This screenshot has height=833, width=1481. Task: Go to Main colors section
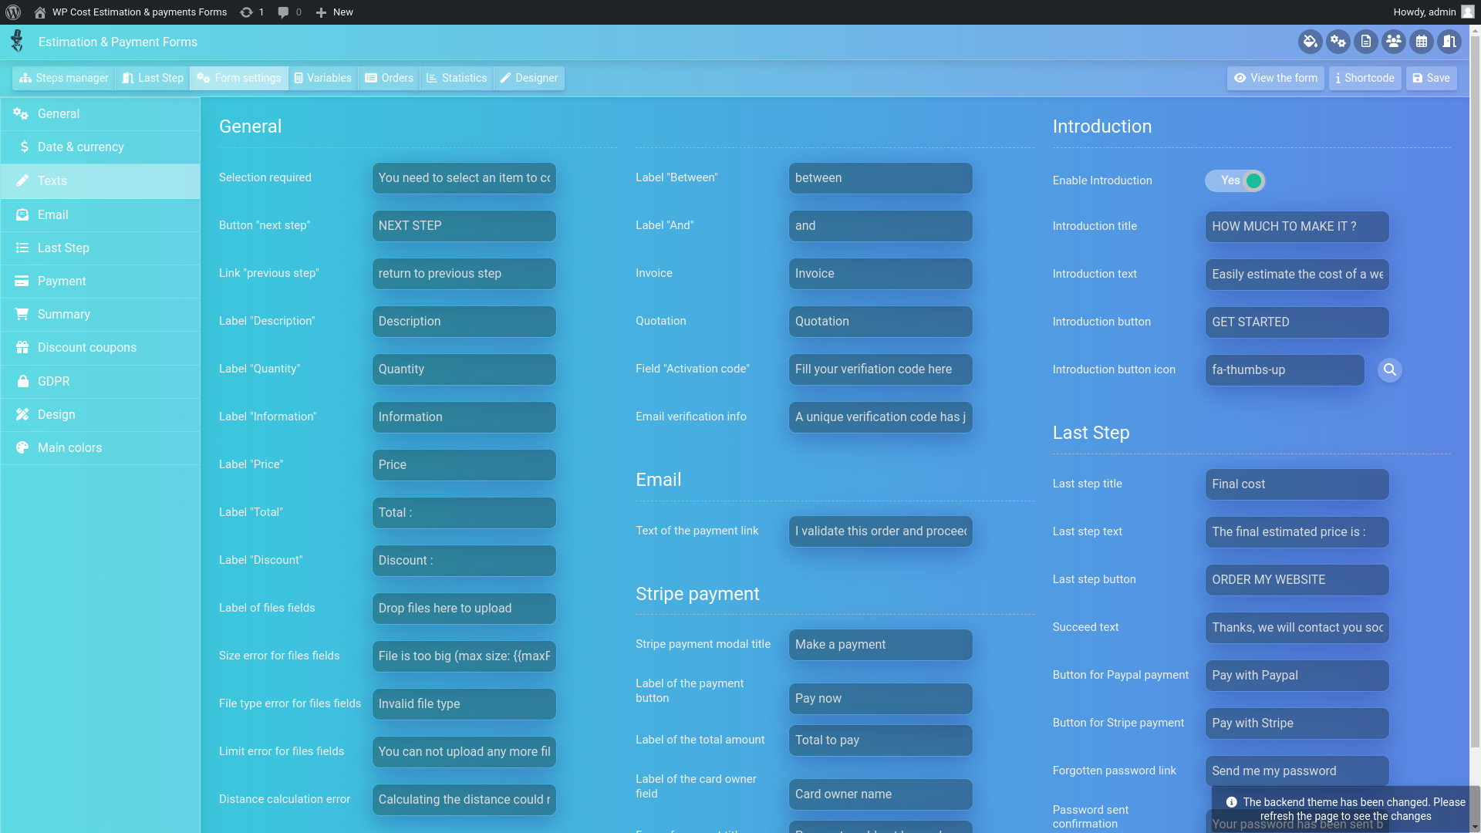[69, 448]
